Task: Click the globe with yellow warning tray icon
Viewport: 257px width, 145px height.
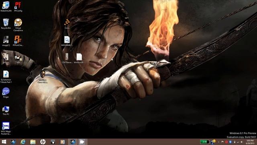Action: (x=213, y=142)
